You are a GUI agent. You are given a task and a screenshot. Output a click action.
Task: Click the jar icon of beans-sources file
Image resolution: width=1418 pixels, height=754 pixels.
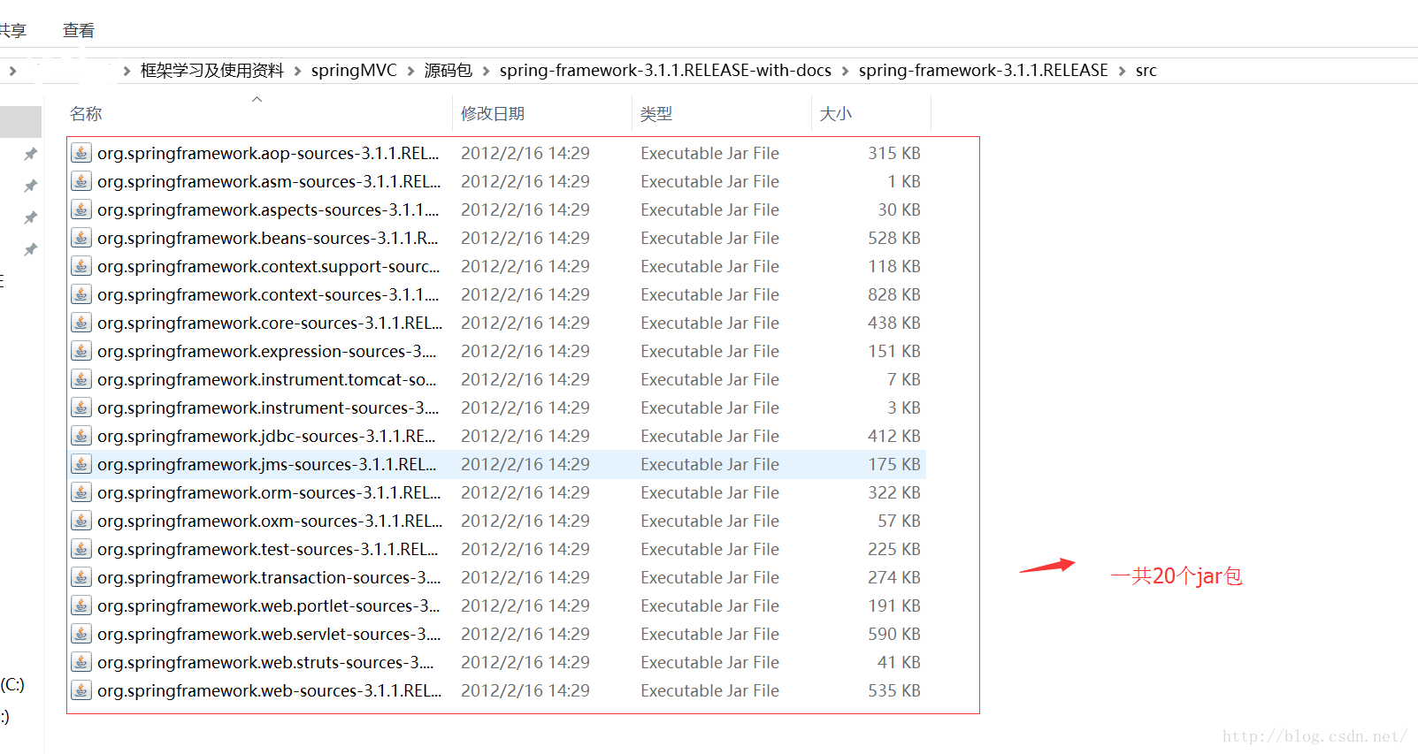81,238
